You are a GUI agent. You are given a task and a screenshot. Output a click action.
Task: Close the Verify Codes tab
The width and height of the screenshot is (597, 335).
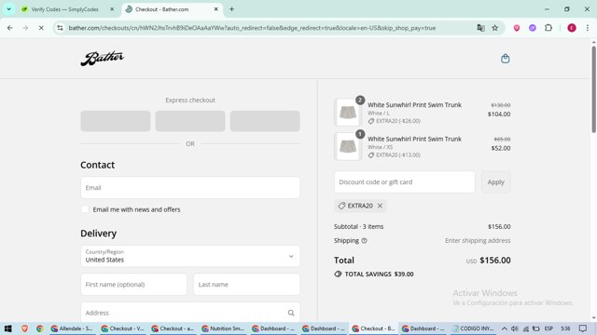click(112, 9)
